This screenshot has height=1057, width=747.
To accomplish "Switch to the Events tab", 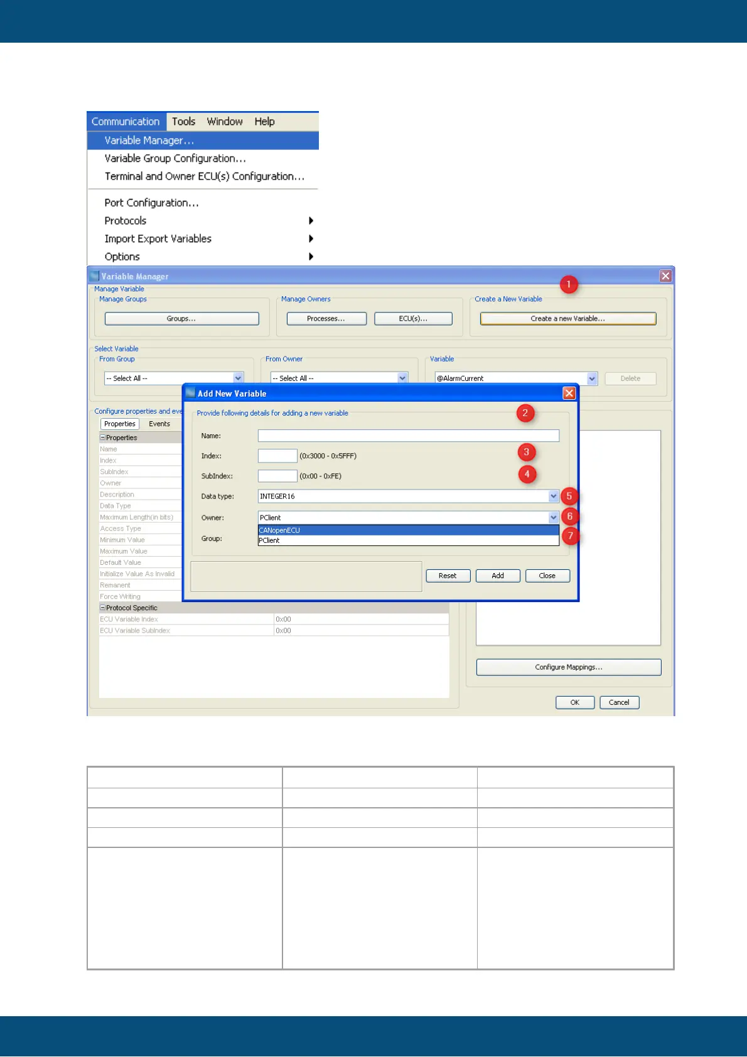I will click(159, 424).
